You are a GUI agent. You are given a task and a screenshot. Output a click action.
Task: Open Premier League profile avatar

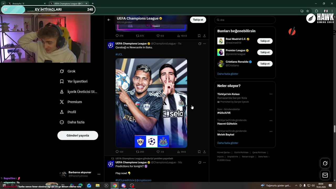221,52
